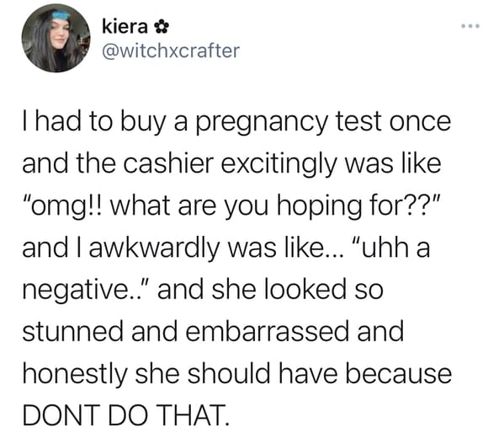Click the word "honestly" in the tweet
Screen dimensions: 504x438
(75, 375)
